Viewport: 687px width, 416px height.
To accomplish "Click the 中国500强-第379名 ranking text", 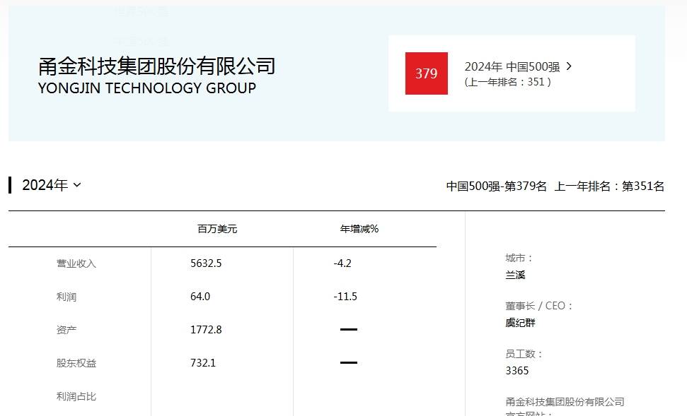I will (x=497, y=186).
